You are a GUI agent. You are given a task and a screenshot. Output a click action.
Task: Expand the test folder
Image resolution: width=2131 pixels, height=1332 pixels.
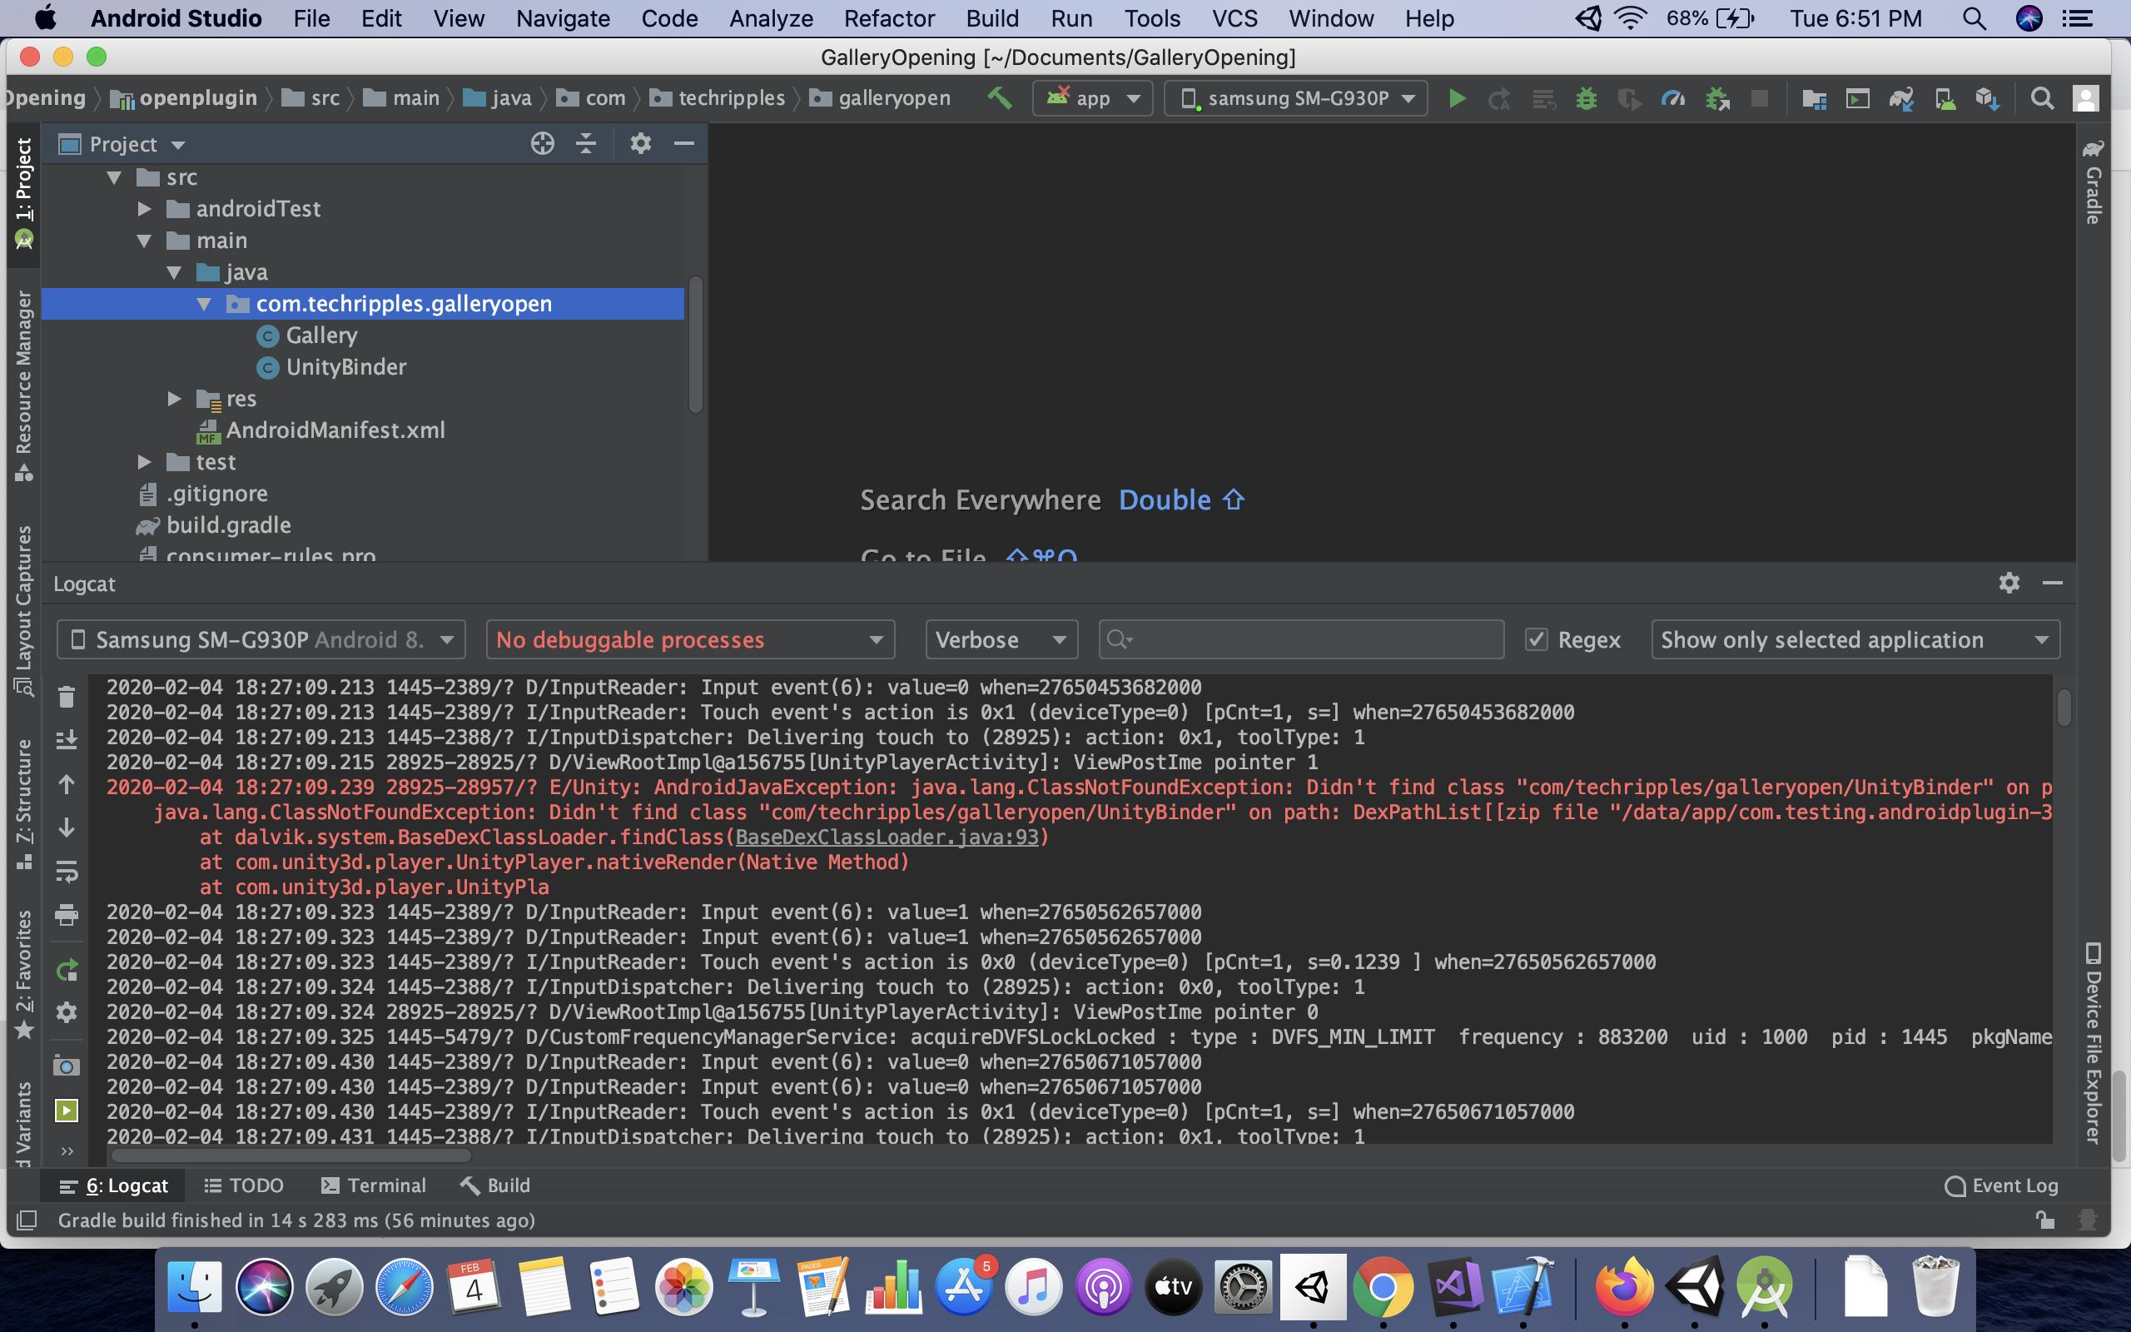coord(144,461)
